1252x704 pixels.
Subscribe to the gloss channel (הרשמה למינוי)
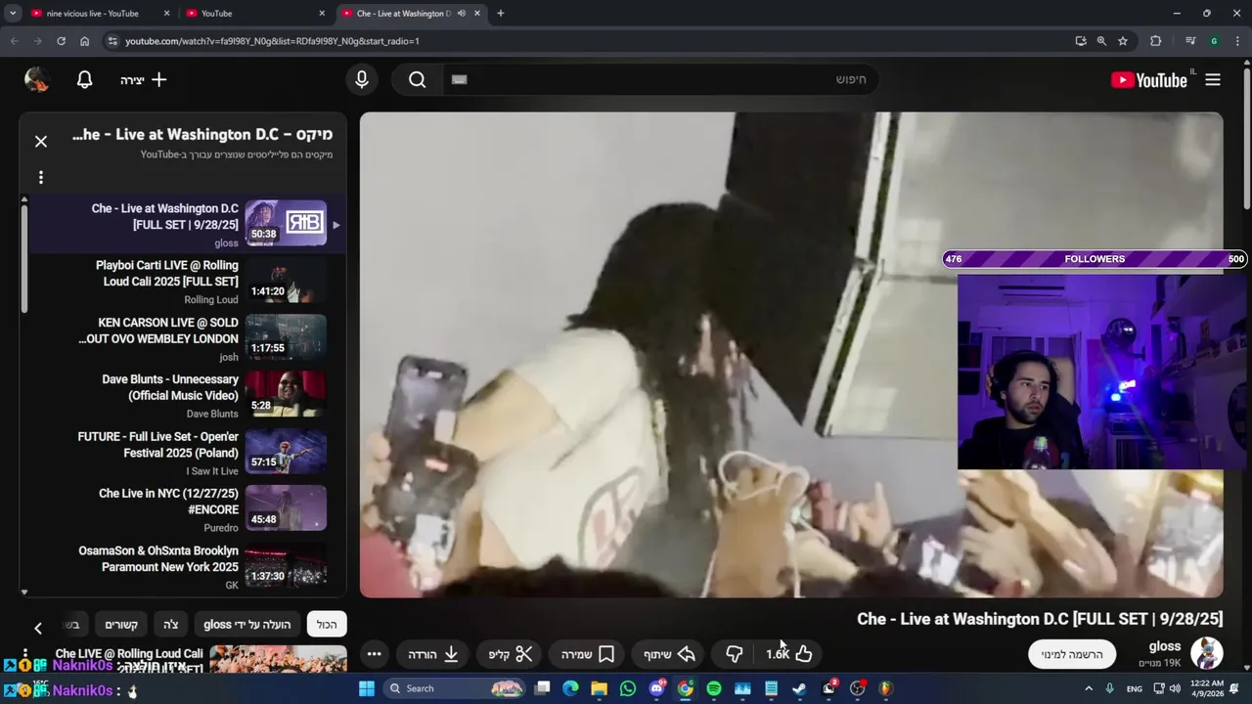(1072, 654)
